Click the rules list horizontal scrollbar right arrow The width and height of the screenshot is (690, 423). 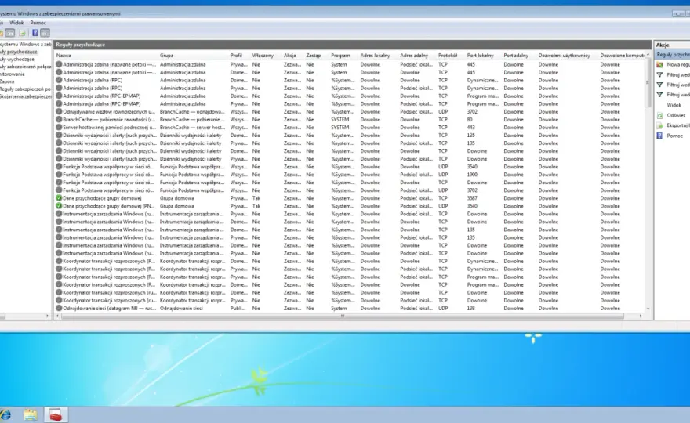pos(641,316)
